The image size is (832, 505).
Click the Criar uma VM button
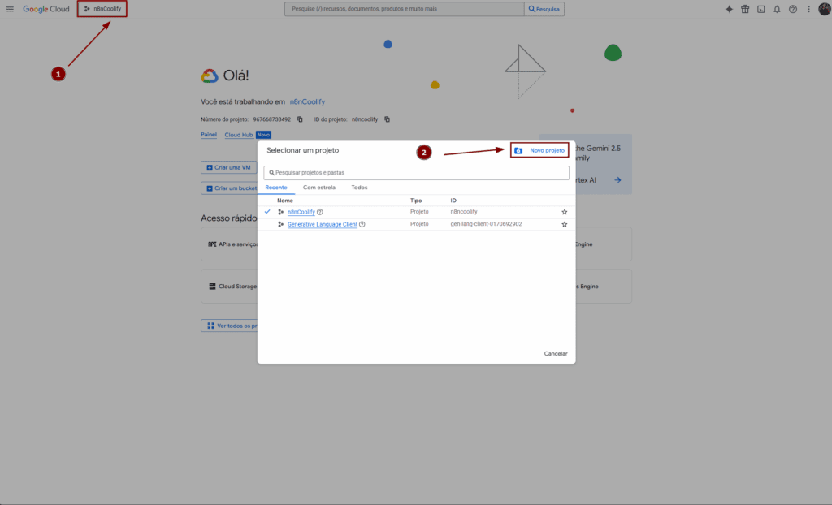click(228, 167)
